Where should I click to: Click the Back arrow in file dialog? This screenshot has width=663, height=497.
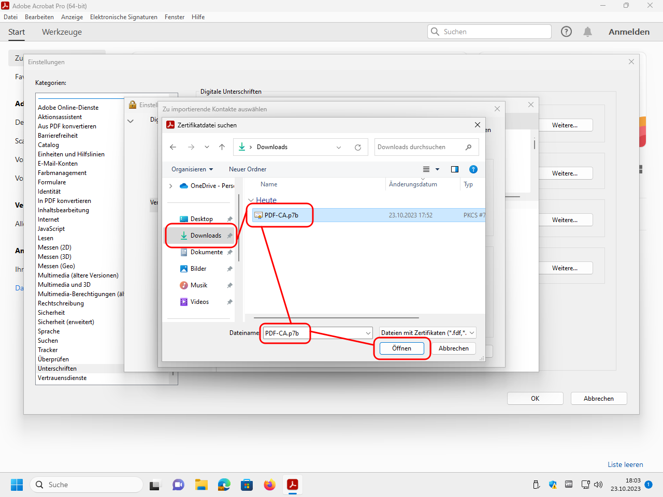pos(173,147)
